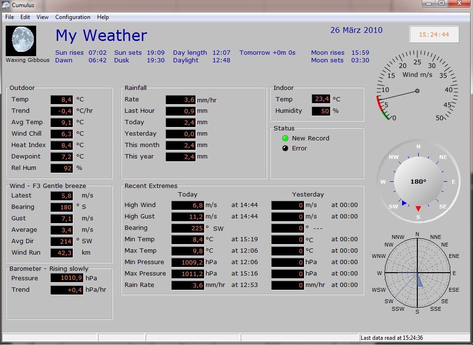This screenshot has height=345, width=473.
Task: Open the View menu
Action: click(x=43, y=17)
